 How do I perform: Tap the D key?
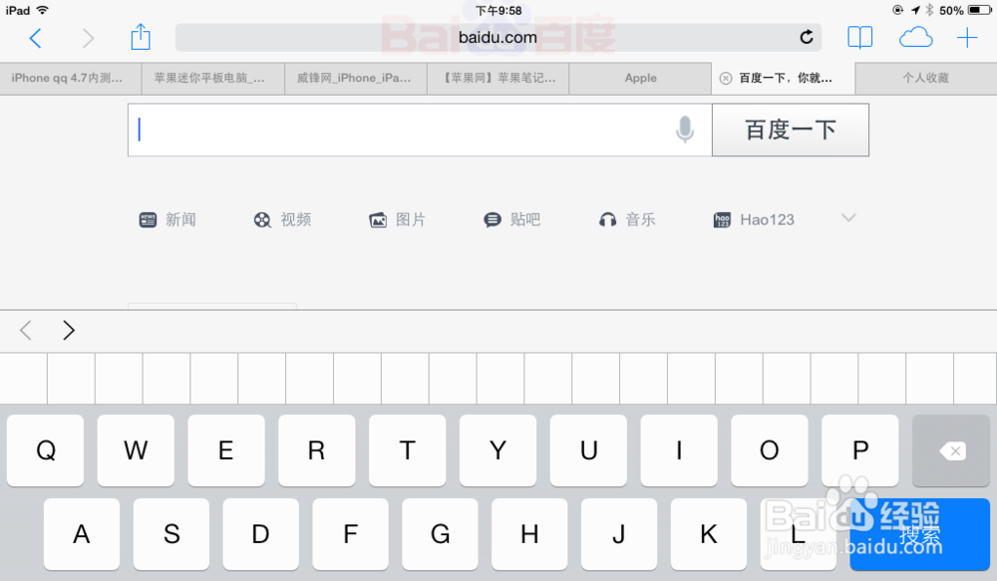[260, 534]
